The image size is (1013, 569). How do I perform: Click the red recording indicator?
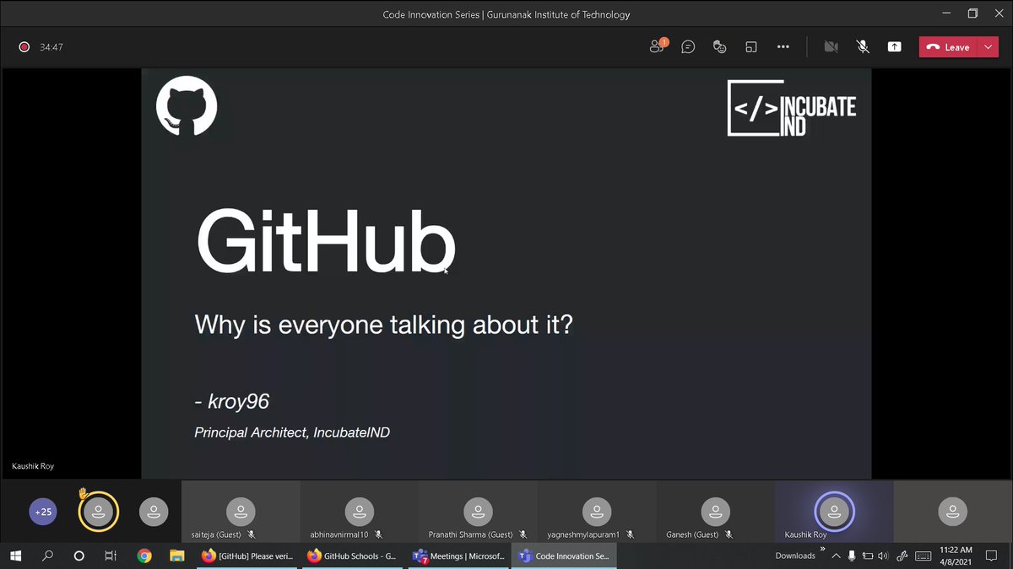pos(24,47)
